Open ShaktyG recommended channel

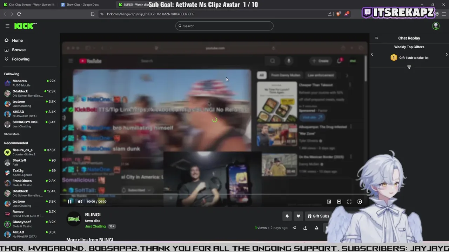[x=30, y=162]
